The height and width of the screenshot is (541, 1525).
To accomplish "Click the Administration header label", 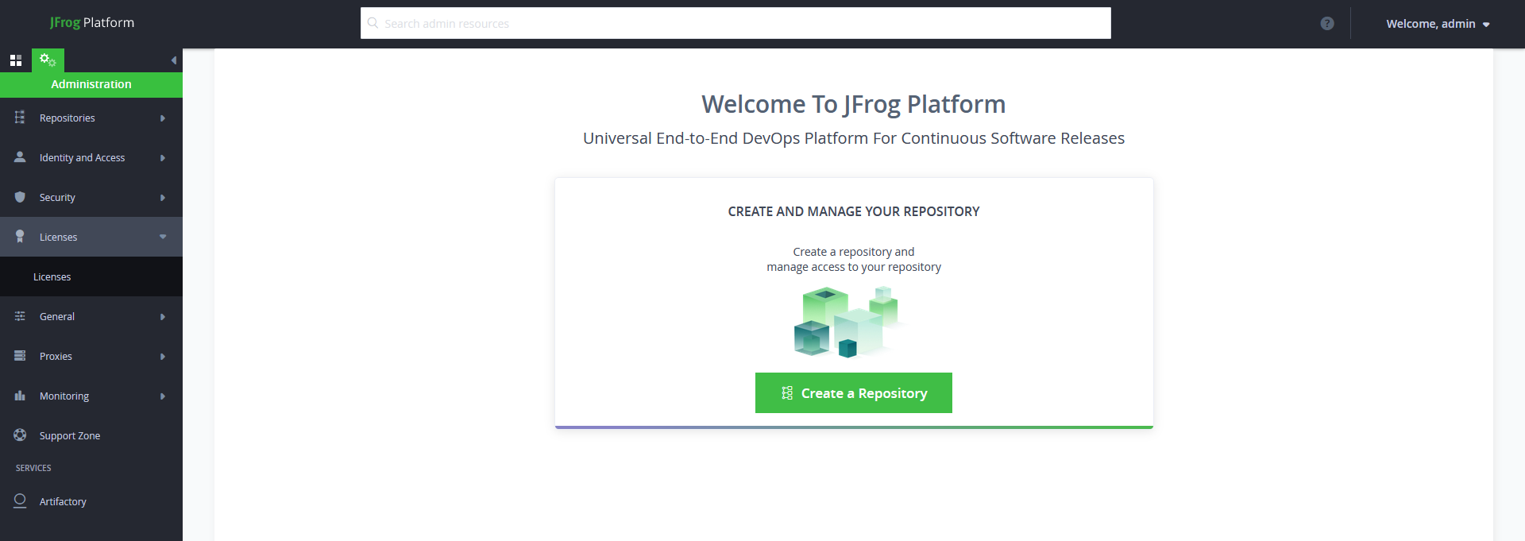I will pyautogui.click(x=91, y=84).
